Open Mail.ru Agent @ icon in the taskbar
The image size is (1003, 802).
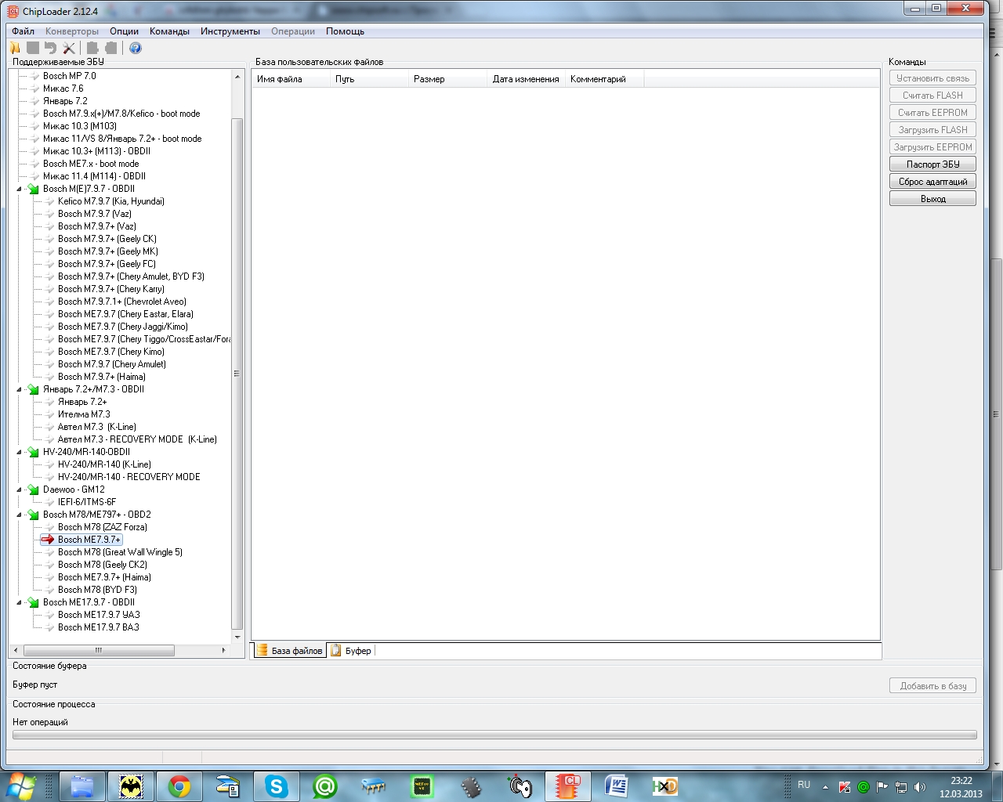click(x=325, y=786)
